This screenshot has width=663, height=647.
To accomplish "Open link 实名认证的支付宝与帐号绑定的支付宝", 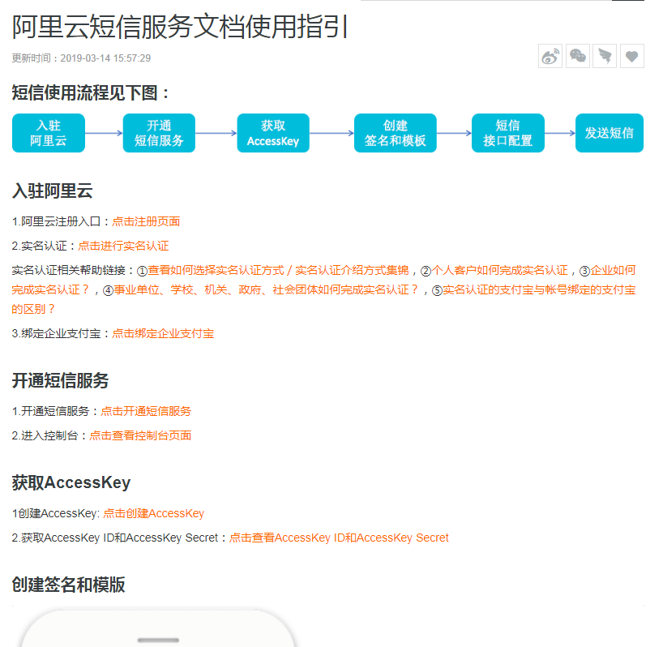I will point(539,289).
